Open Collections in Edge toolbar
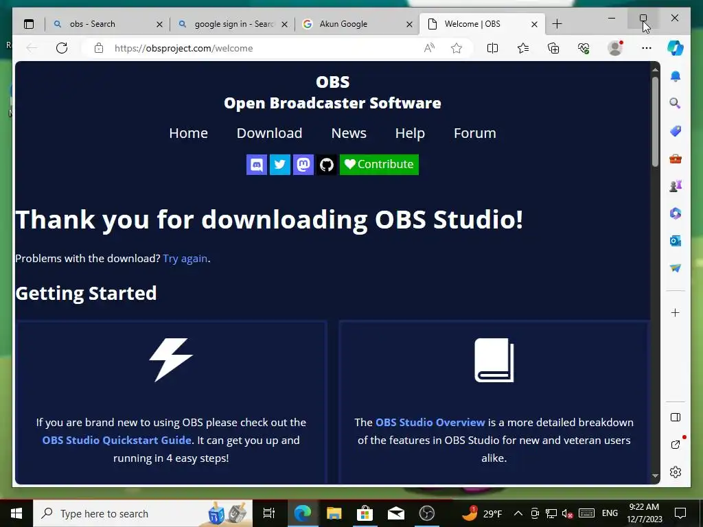 (553, 48)
